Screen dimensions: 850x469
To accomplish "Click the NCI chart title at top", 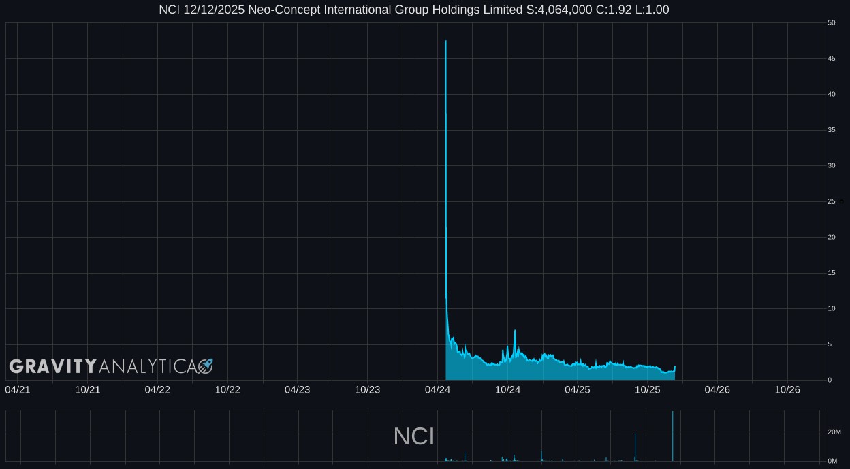I will 414,10.
